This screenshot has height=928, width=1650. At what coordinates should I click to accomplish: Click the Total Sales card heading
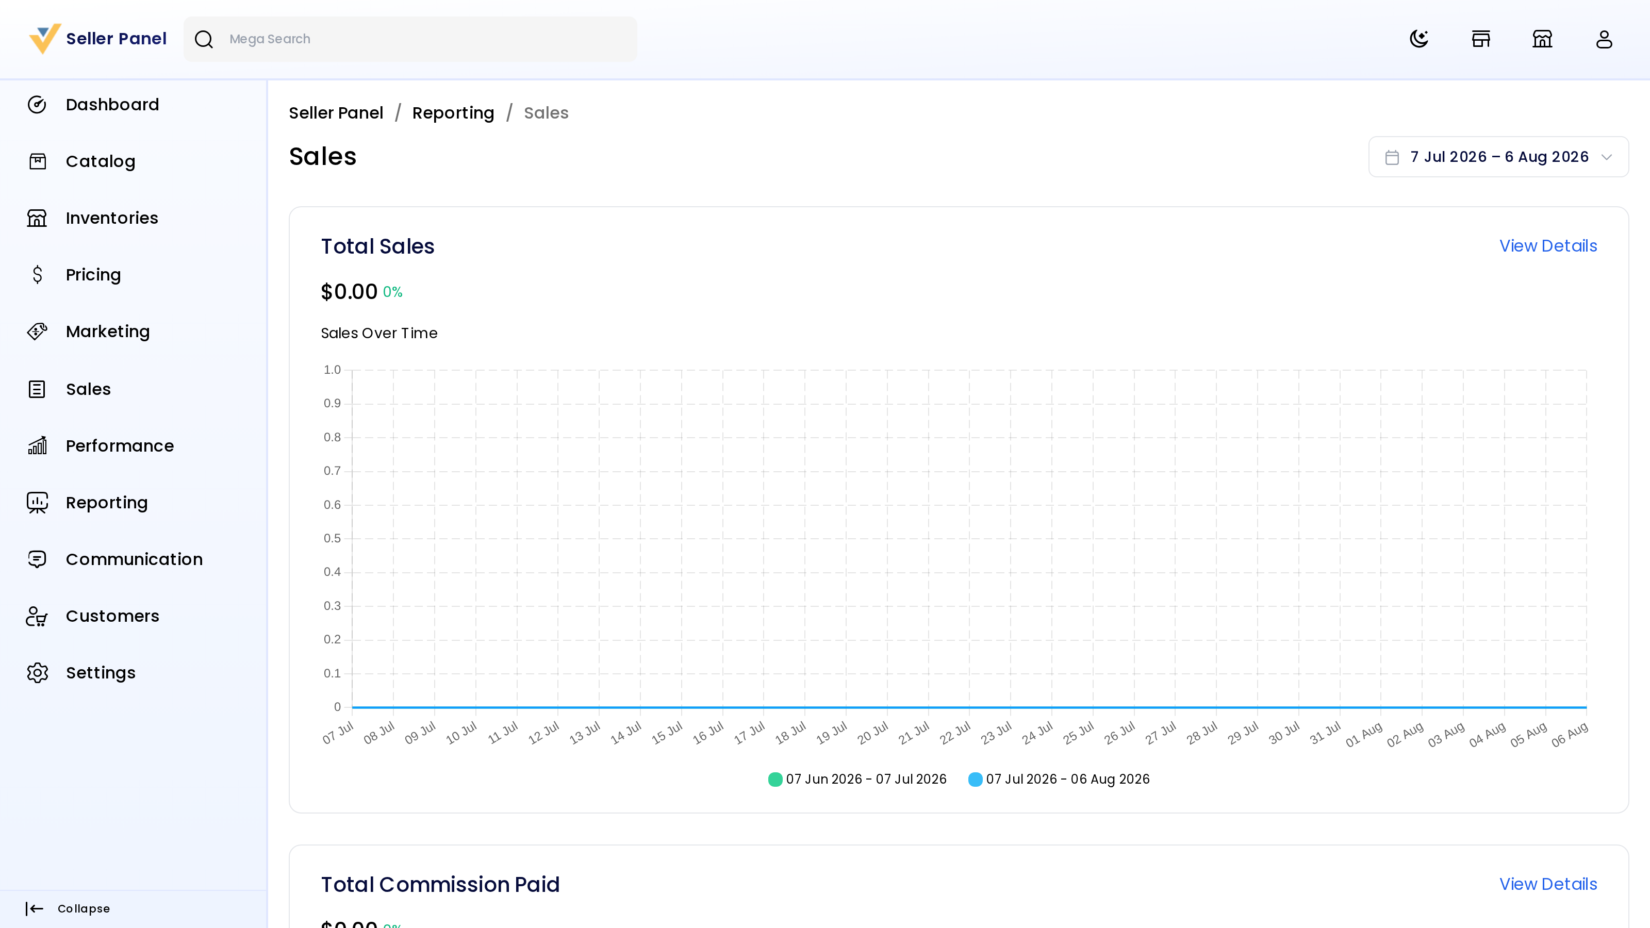coord(377,246)
